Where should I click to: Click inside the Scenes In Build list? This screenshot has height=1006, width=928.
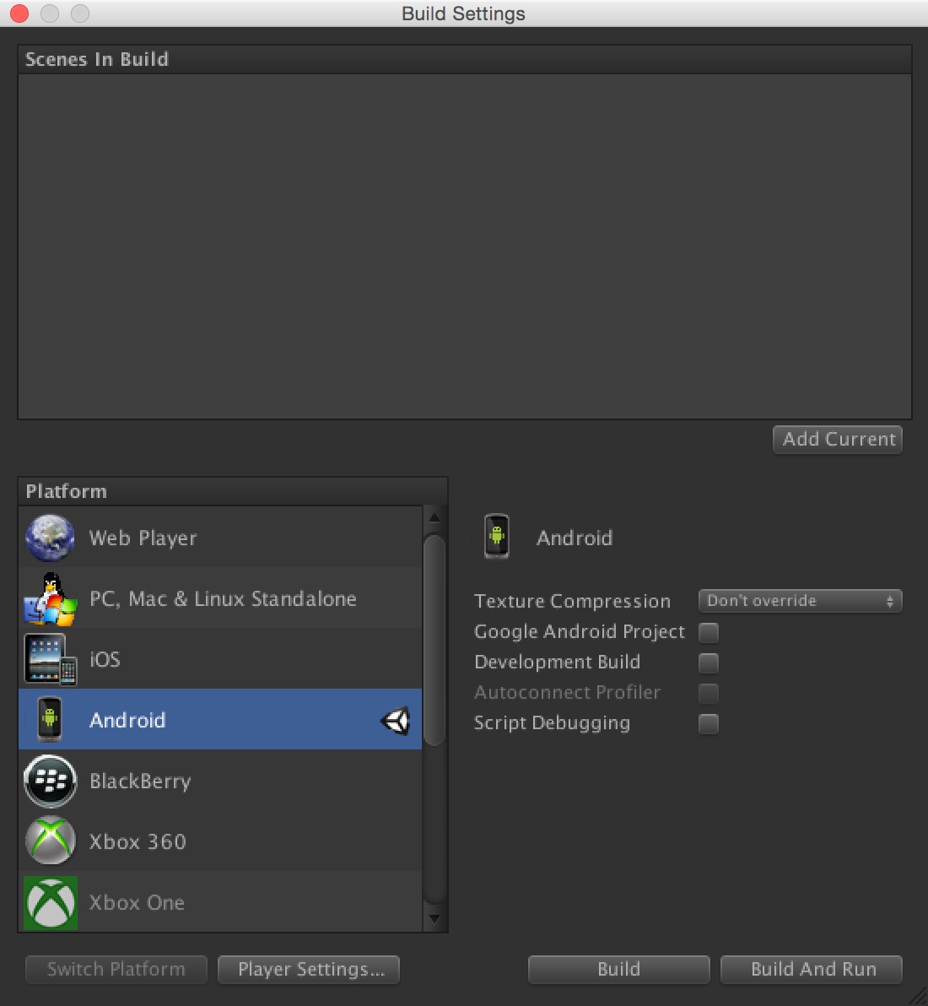pos(464,246)
